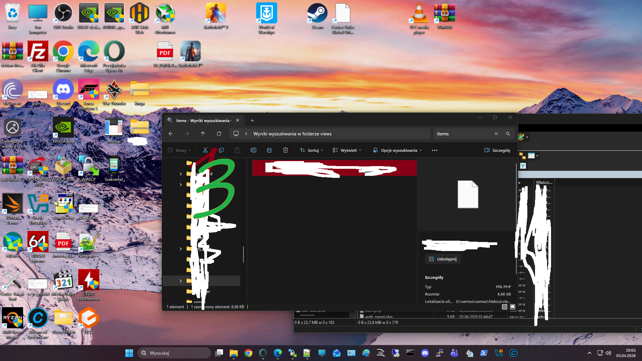642x361 pixels.
Task: Switch to large thumbnails view icon
Action: [513, 307]
